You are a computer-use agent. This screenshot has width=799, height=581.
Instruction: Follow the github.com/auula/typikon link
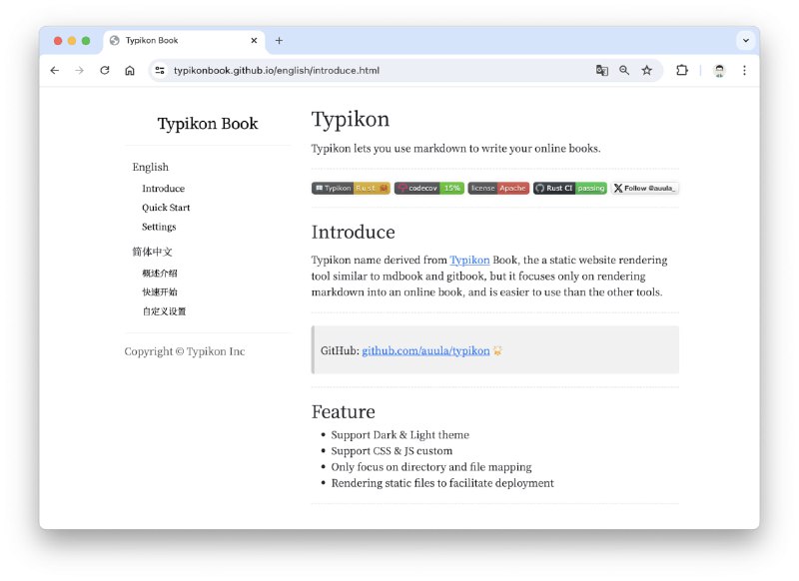pyautogui.click(x=425, y=350)
